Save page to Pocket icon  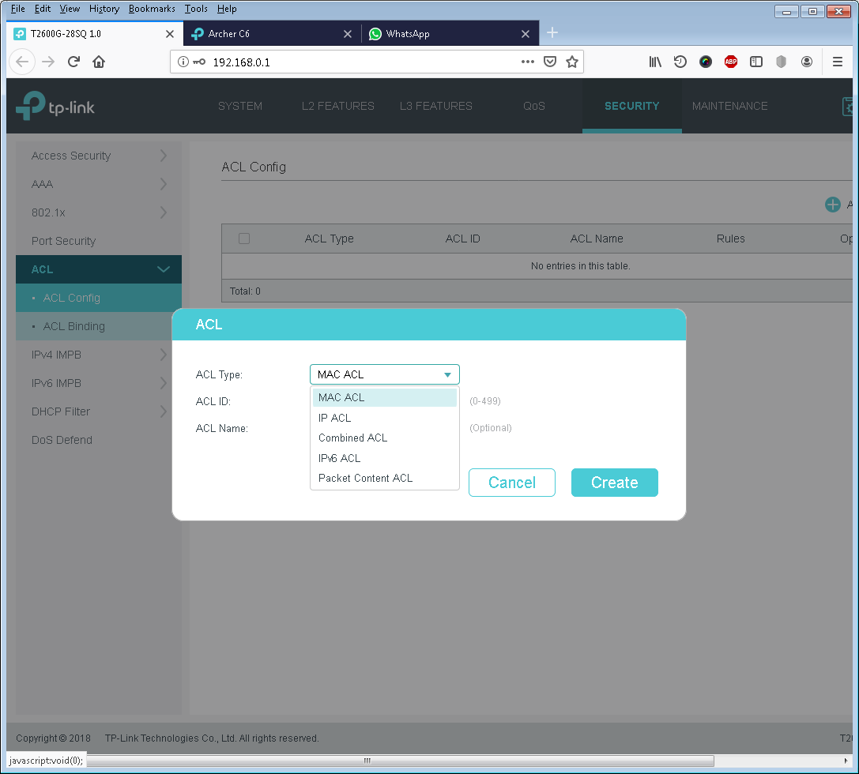pos(550,62)
